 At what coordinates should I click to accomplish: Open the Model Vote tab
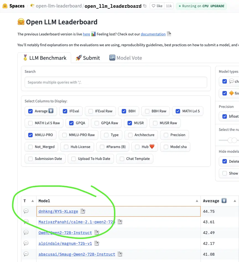click(126, 58)
